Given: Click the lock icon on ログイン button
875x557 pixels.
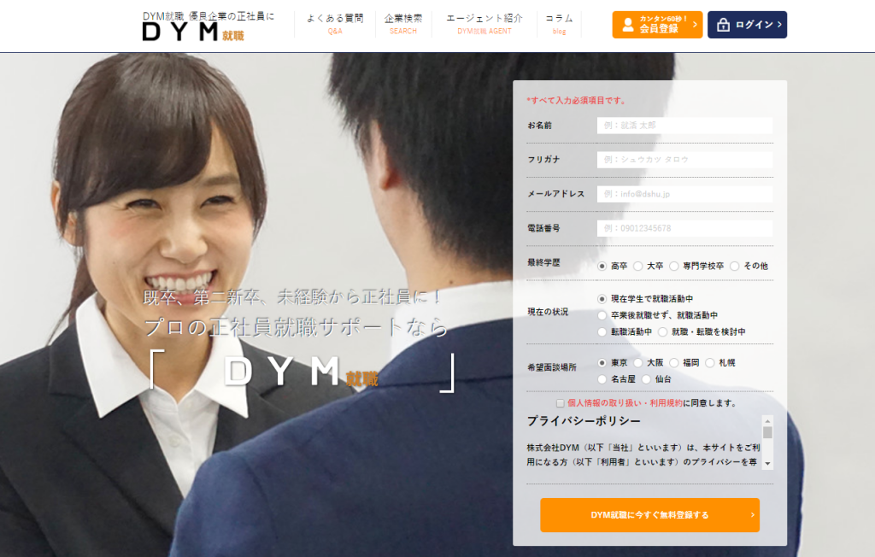Looking at the screenshot, I should [x=723, y=25].
